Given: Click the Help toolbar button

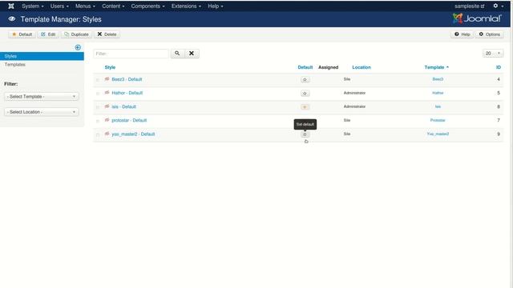Looking at the screenshot, I should (x=462, y=34).
